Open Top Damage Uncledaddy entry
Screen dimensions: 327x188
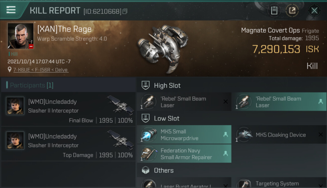(68, 144)
